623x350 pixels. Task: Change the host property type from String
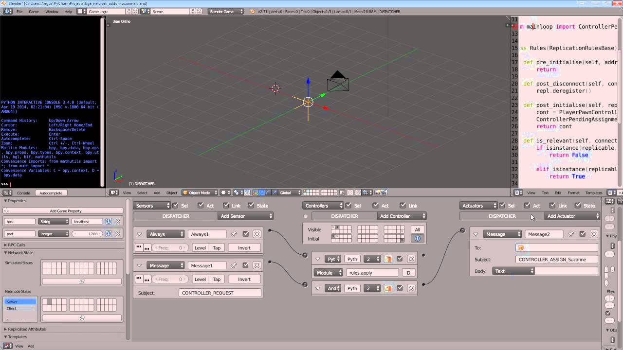tap(54, 221)
